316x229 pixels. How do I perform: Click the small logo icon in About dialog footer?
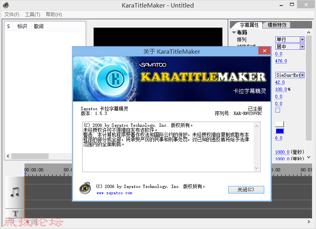coord(85,188)
